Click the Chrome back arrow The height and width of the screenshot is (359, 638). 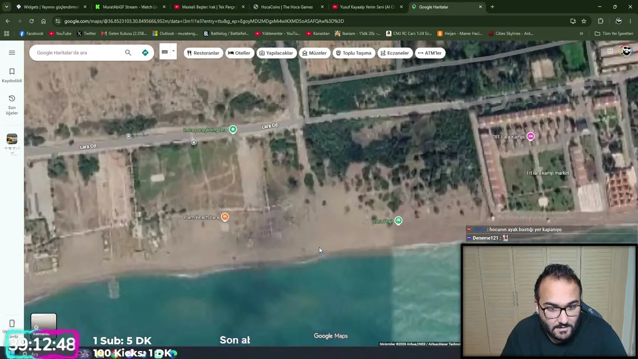click(7, 21)
